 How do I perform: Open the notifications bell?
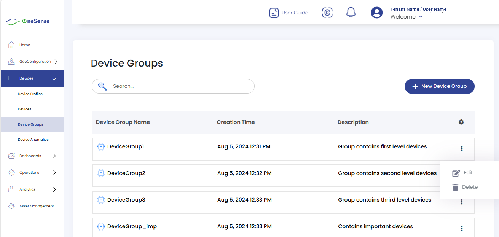[x=351, y=12]
